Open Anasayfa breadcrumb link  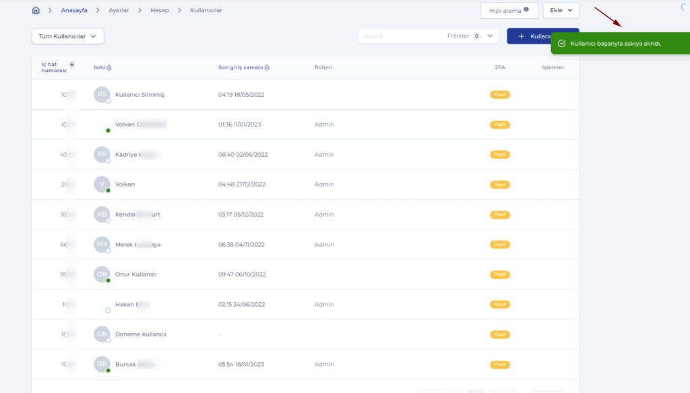pos(74,10)
